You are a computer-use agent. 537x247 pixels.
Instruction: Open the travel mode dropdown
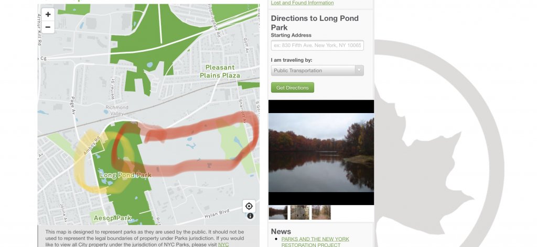click(x=317, y=70)
